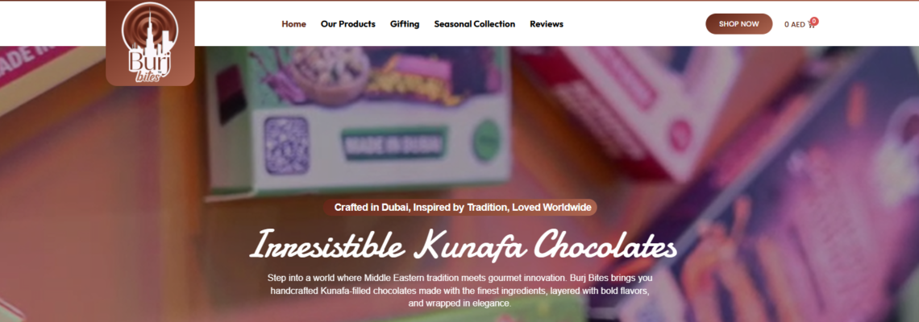The height and width of the screenshot is (322, 919).
Task: Open the Our Products menu
Action: point(348,24)
